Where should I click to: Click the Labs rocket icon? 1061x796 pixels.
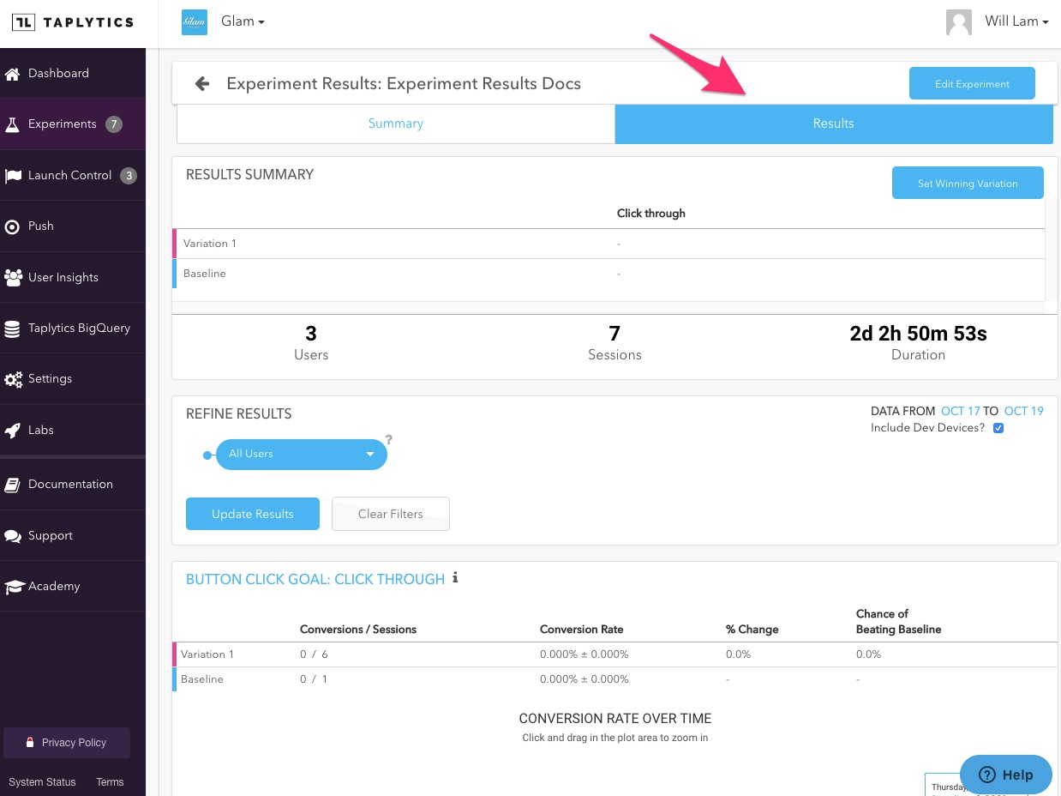[x=13, y=431]
